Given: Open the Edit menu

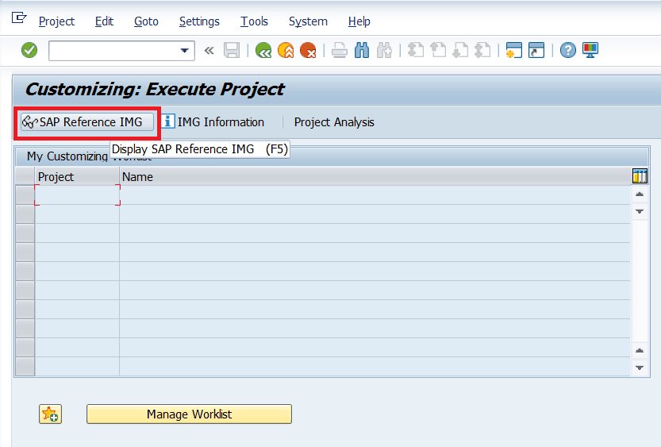Looking at the screenshot, I should click(x=104, y=21).
